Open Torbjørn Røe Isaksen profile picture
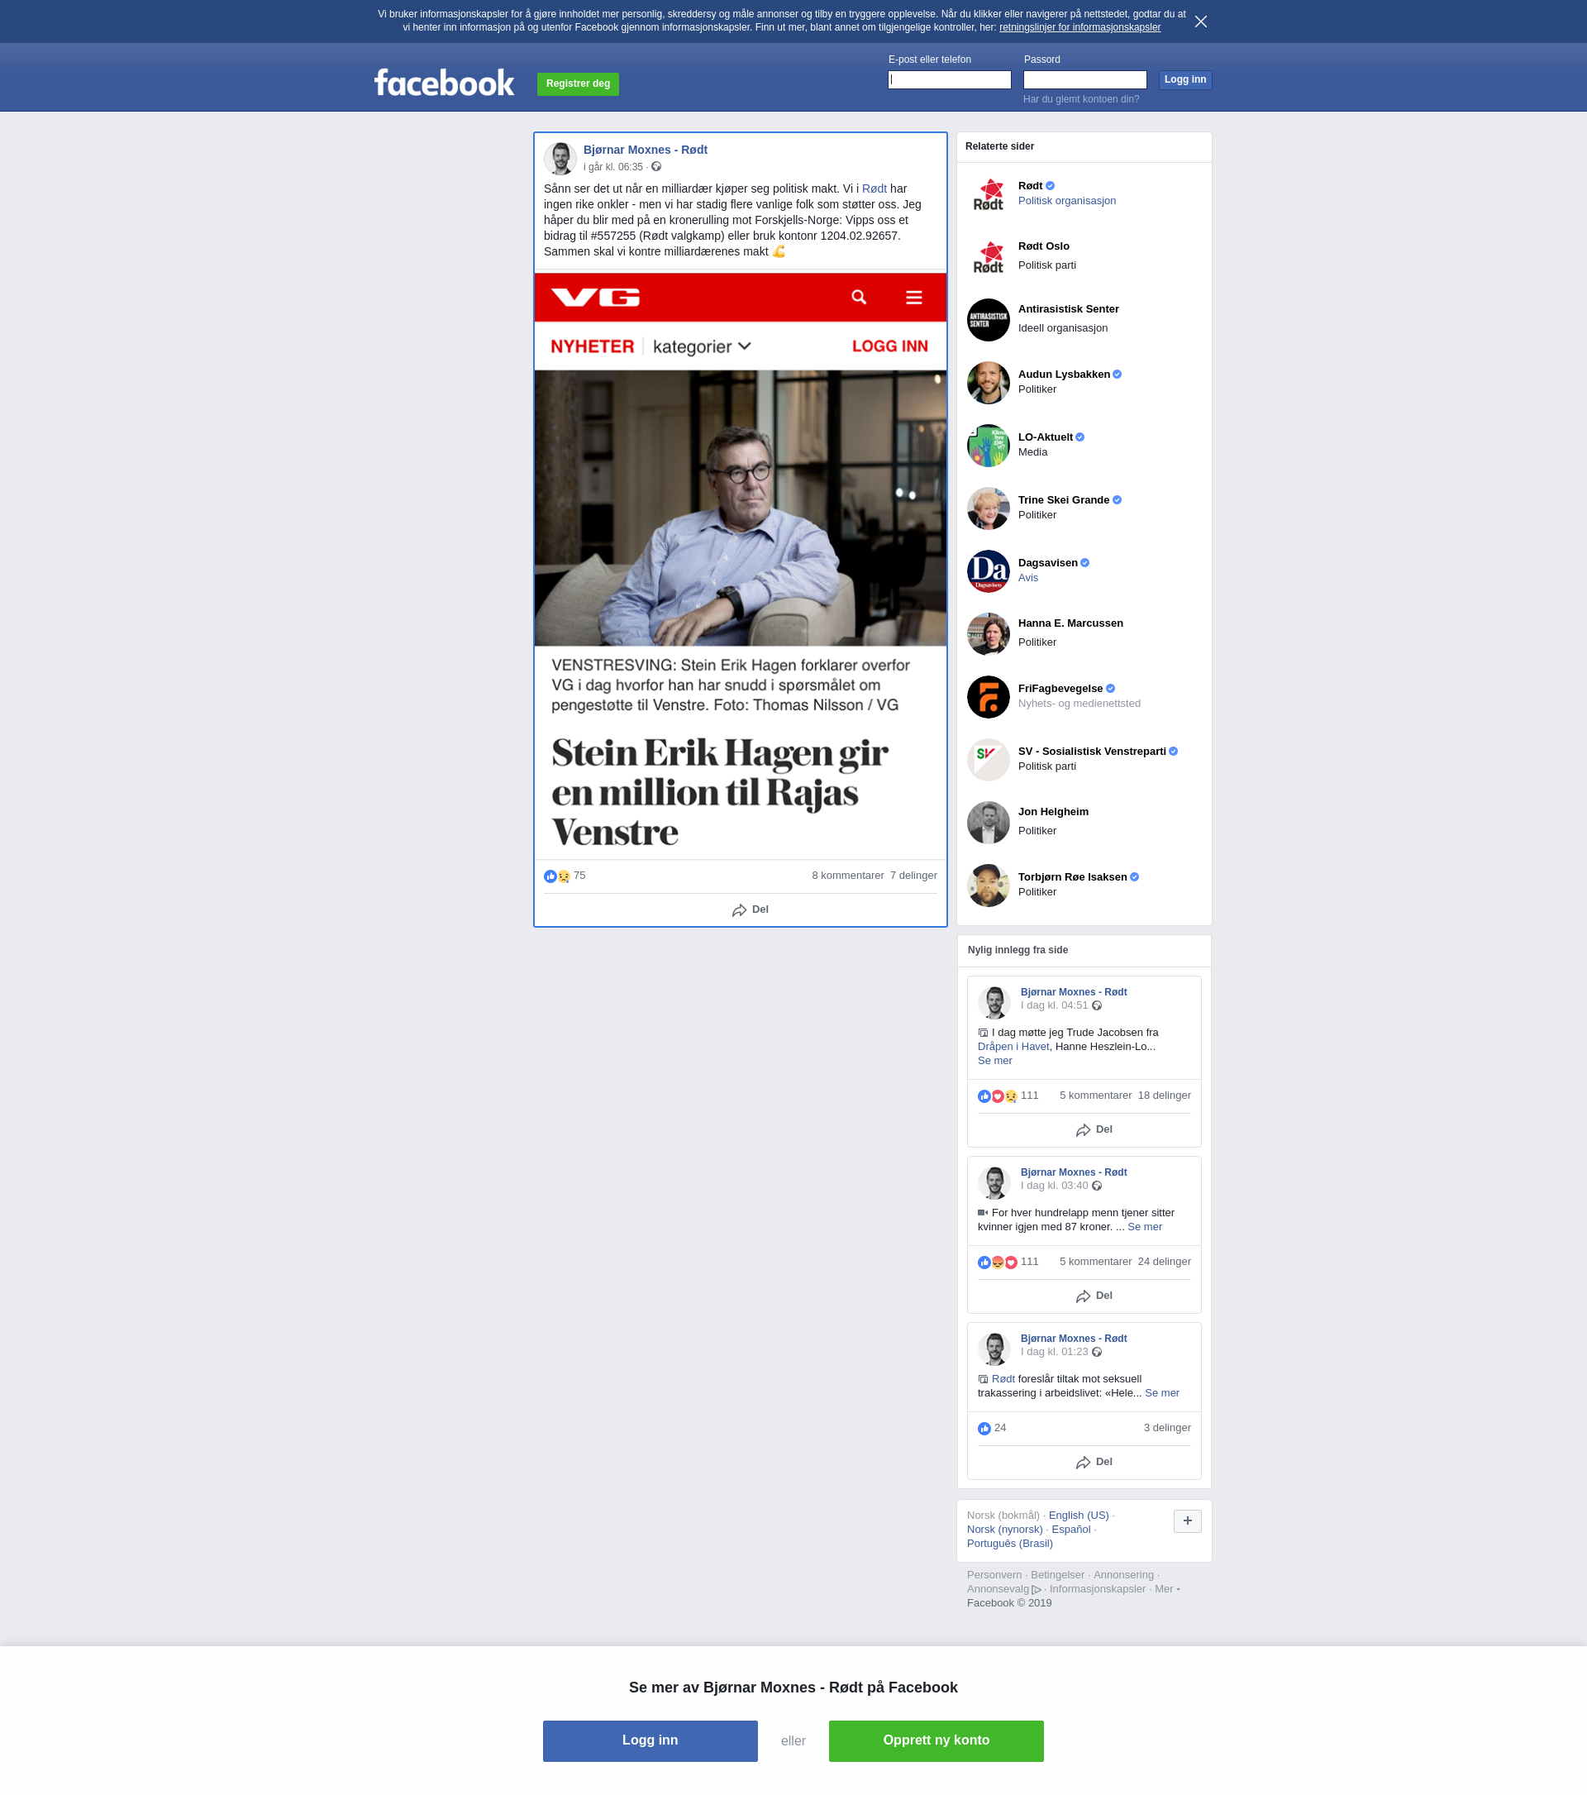 [x=989, y=886]
